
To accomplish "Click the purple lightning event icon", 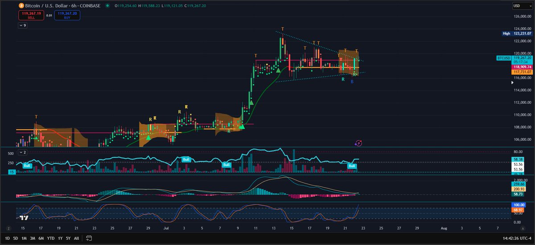I will [x=358, y=143].
